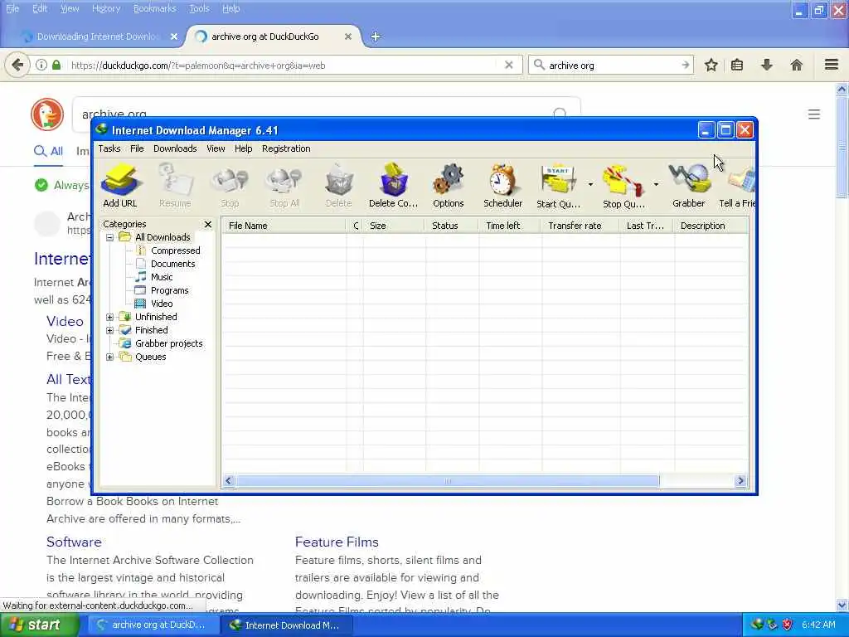The image size is (849, 637).
Task: Click the Stop toolbar icon
Action: pyautogui.click(x=230, y=186)
